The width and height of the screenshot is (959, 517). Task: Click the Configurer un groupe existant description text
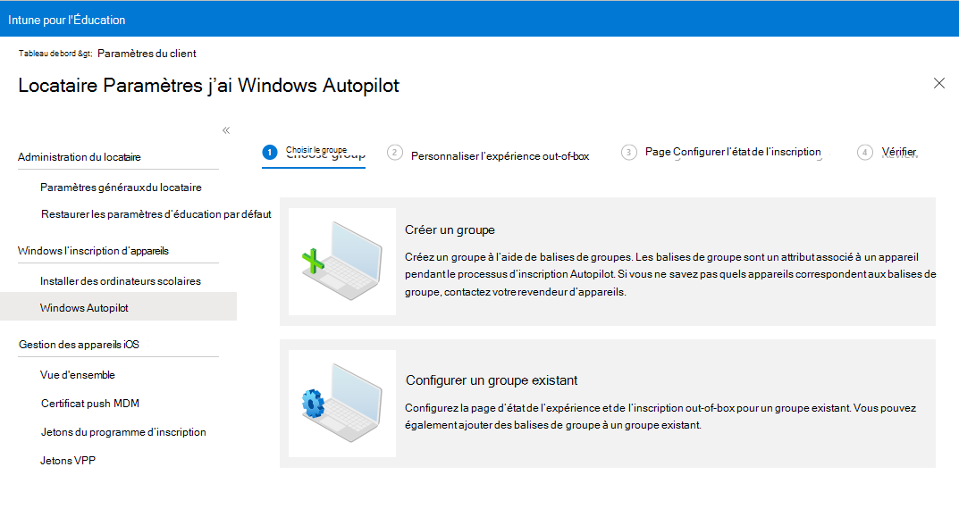[660, 416]
